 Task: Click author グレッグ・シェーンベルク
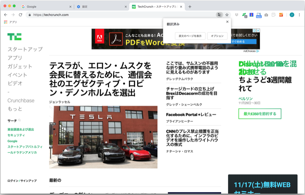point(184,105)
